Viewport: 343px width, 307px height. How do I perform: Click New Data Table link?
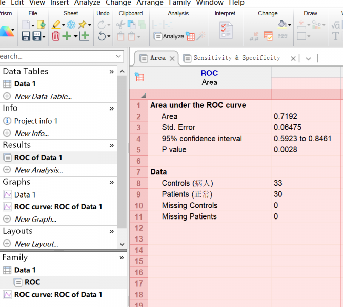43,96
